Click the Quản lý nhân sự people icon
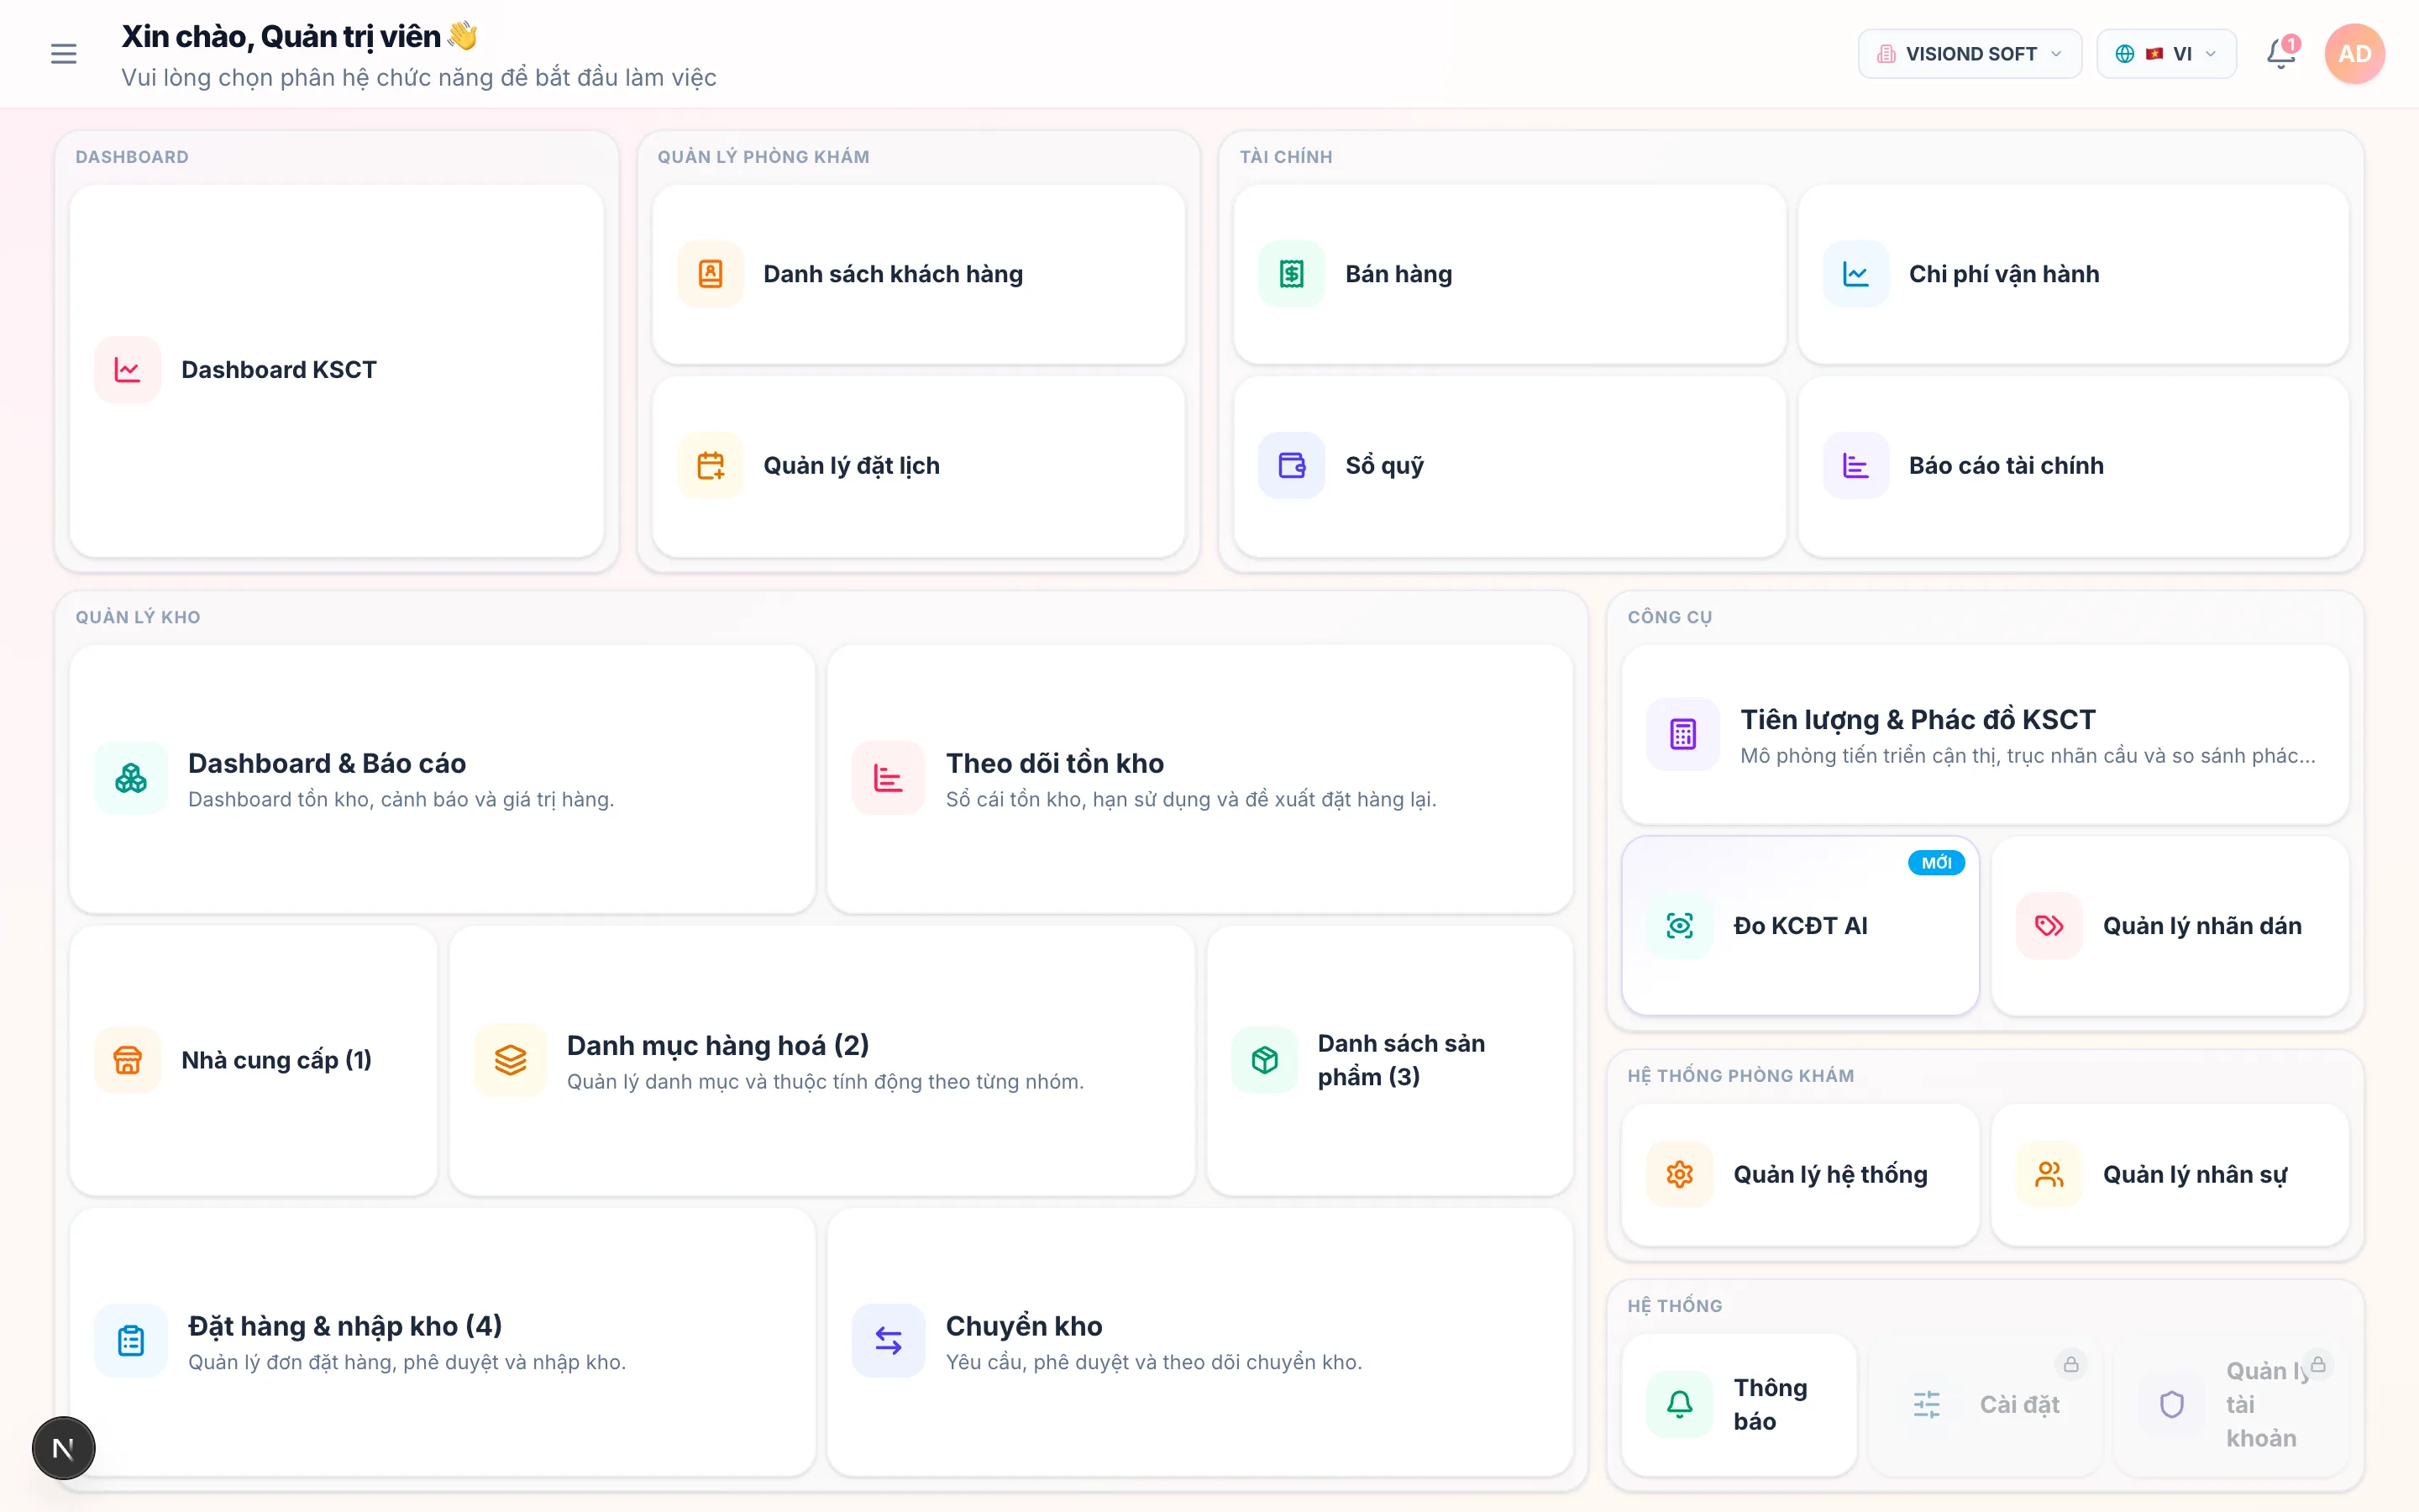The height and width of the screenshot is (1512, 2419). click(x=2049, y=1174)
